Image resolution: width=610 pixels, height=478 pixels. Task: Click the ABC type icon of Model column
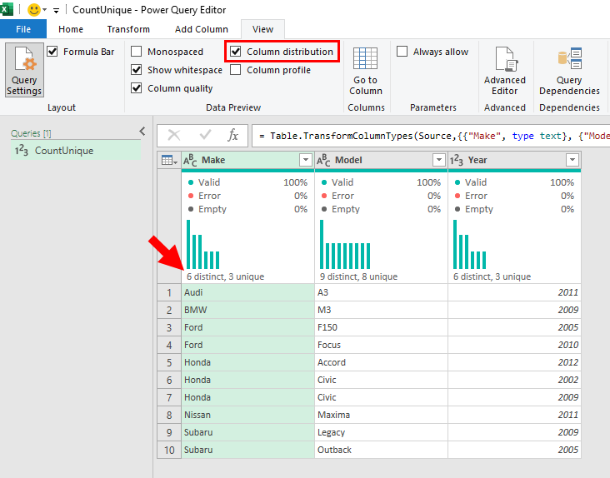323,160
